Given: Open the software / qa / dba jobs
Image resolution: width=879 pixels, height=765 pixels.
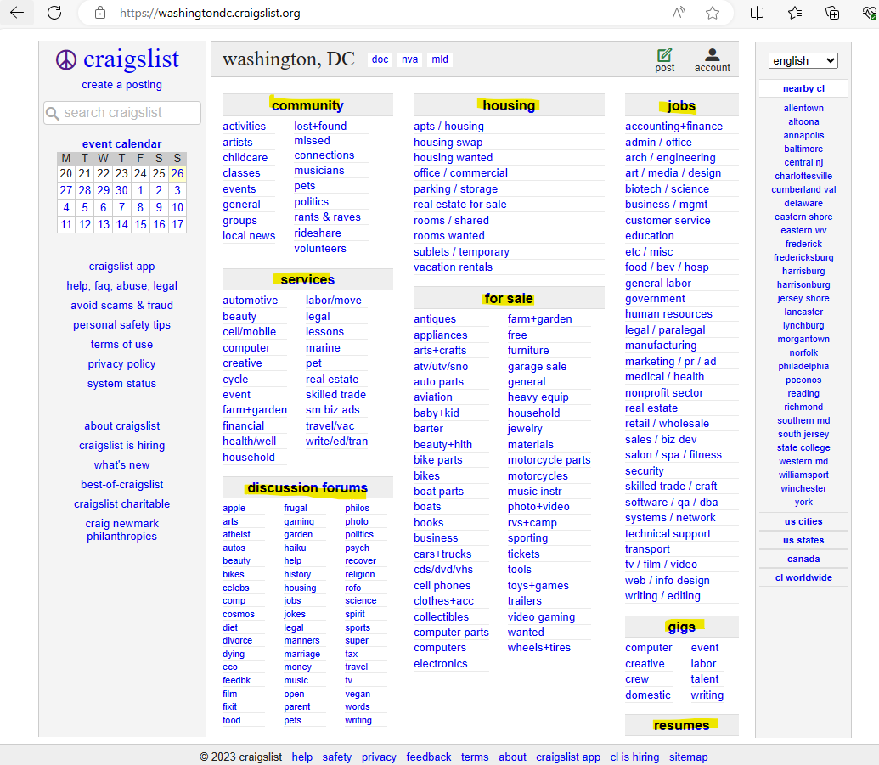Looking at the screenshot, I should pos(671,503).
